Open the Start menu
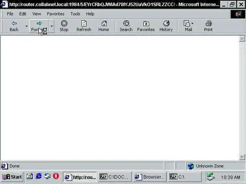246x184 pixels. click(x=12, y=177)
